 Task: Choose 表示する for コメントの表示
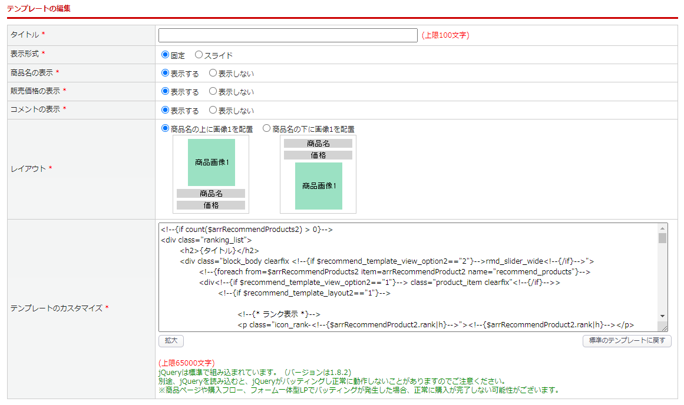click(x=166, y=110)
